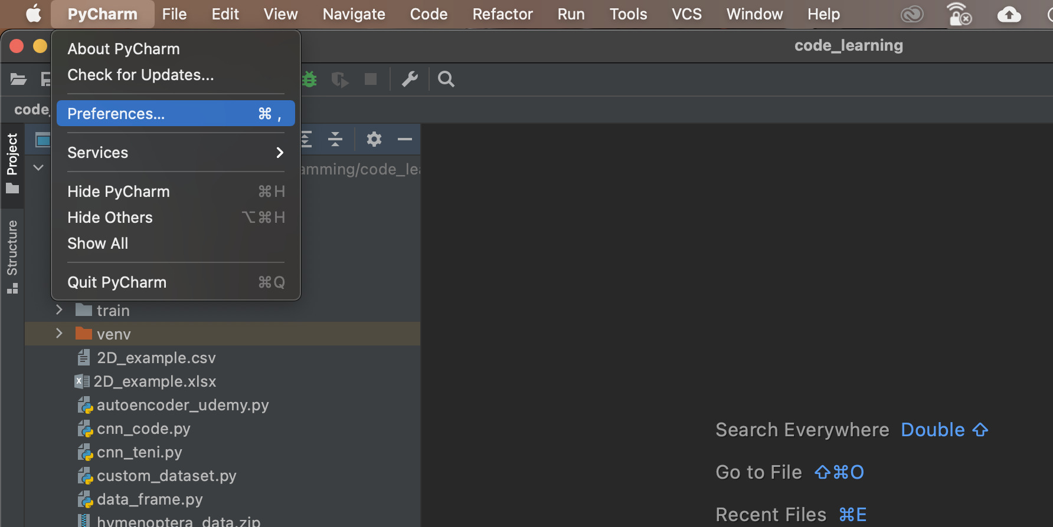The image size is (1053, 527).
Task: Select cnn_code.py in the project tree
Action: point(143,429)
